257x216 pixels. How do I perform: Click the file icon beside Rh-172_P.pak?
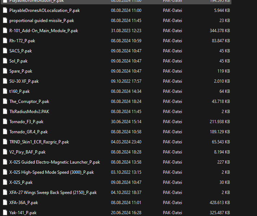coord(5,41)
